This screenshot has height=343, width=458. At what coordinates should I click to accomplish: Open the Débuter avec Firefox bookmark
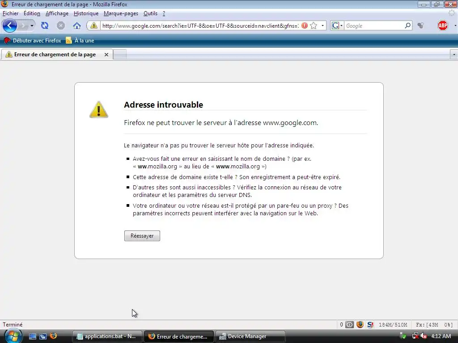32,41
